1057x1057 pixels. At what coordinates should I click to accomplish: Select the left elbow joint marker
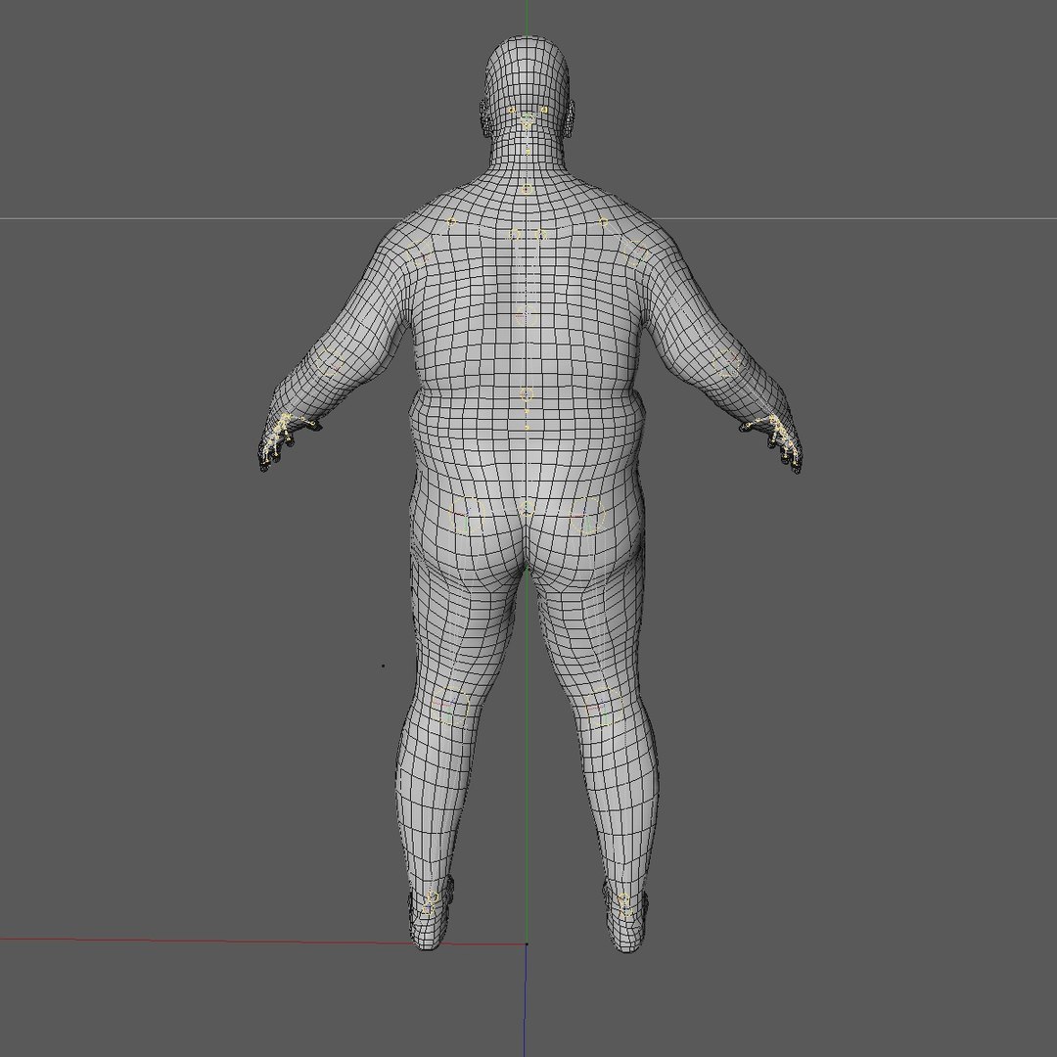(x=332, y=363)
